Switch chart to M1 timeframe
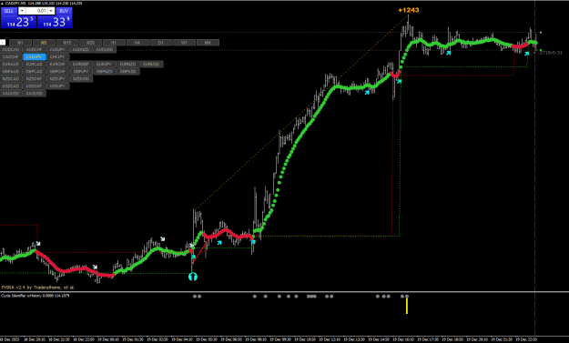 click(x=20, y=43)
